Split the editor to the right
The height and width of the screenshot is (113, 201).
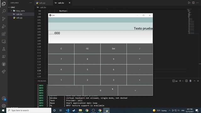pyautogui.click(x=193, y=3)
